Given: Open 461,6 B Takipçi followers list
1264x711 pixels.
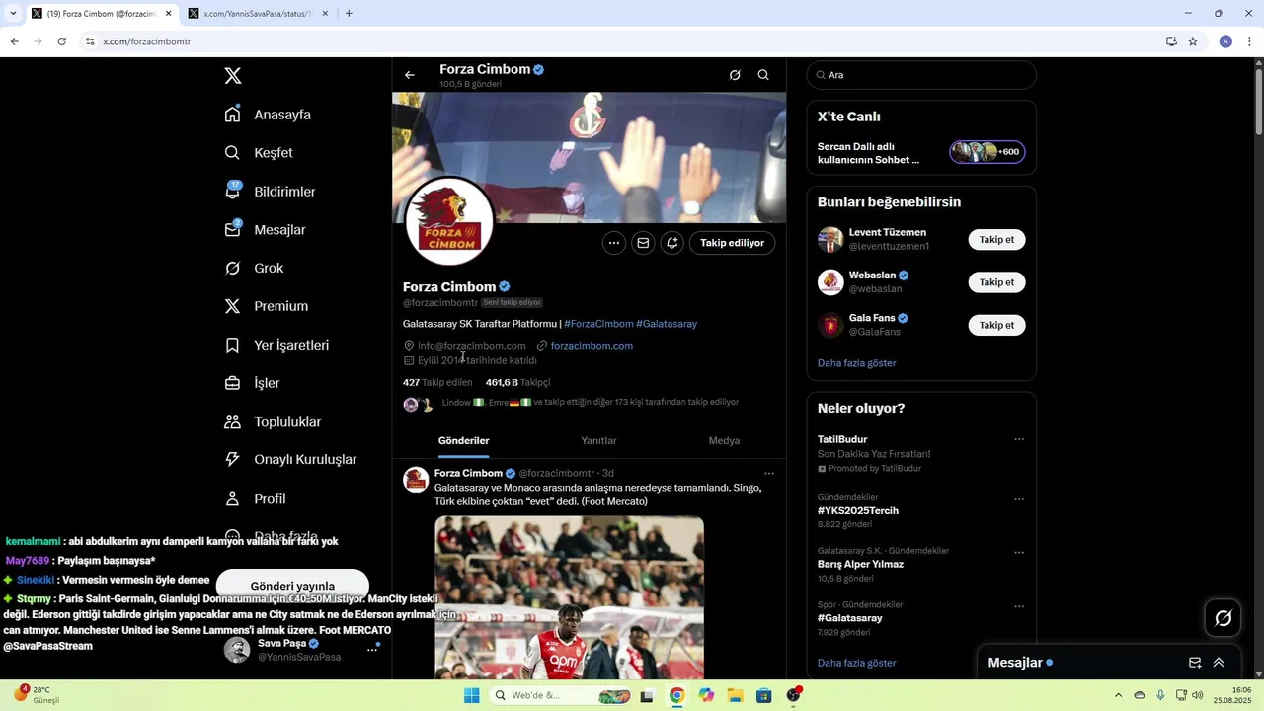Looking at the screenshot, I should [x=517, y=382].
